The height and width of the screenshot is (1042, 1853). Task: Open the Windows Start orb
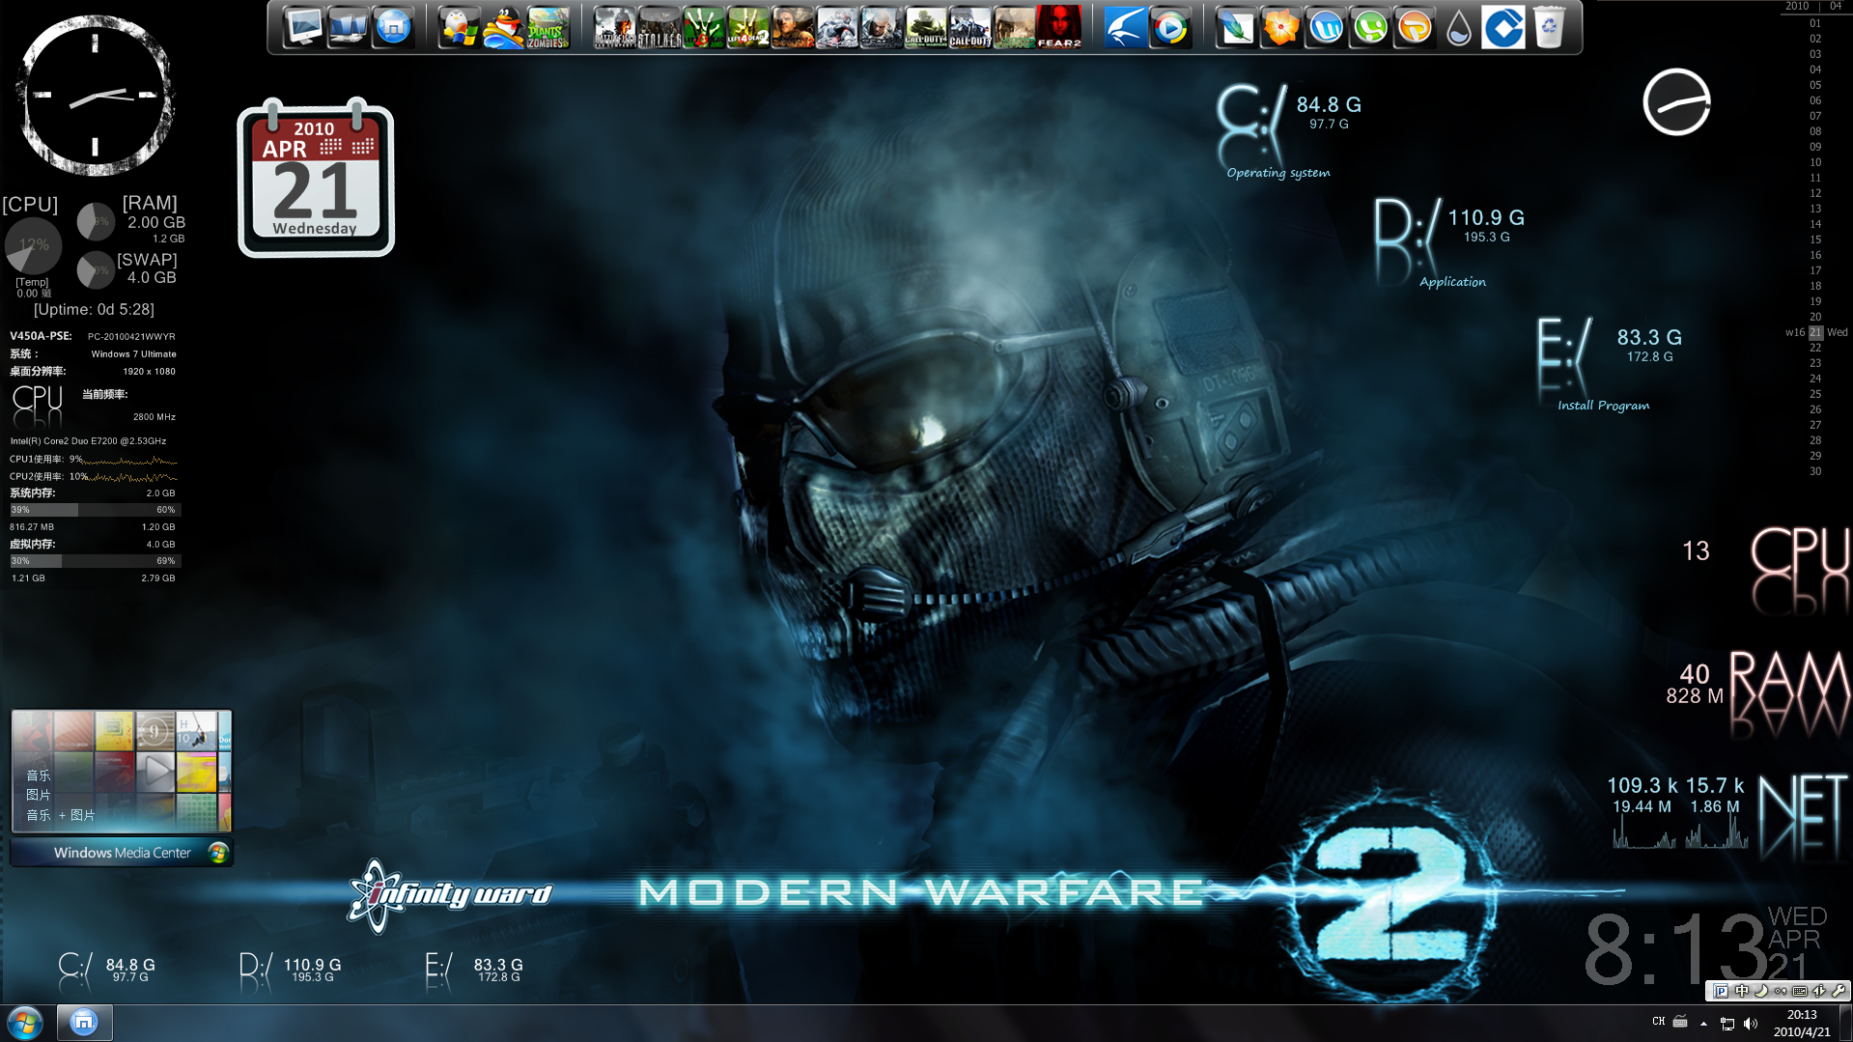(25, 1023)
